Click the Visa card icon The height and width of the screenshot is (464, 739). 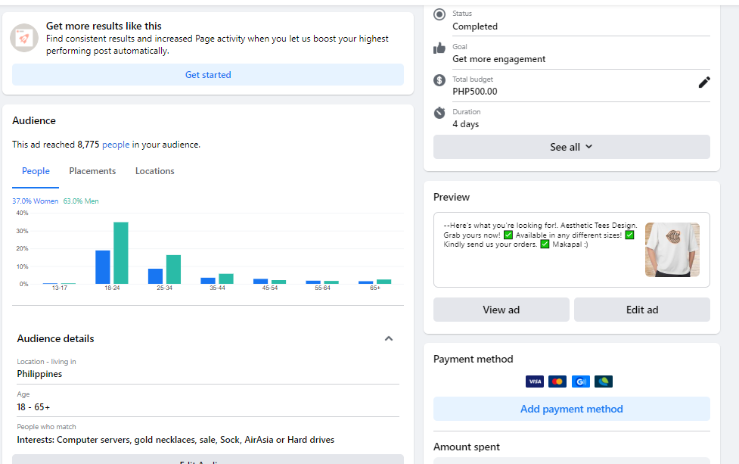pyautogui.click(x=535, y=381)
